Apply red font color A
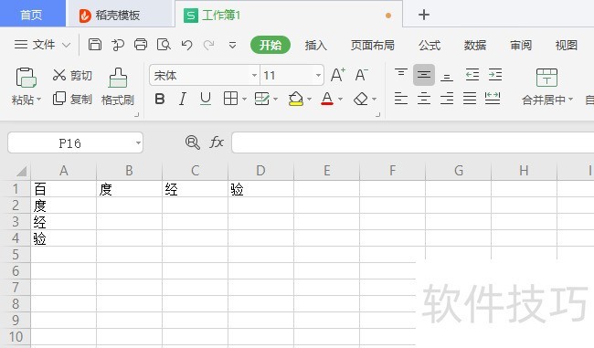The height and width of the screenshot is (348, 594). 327,99
